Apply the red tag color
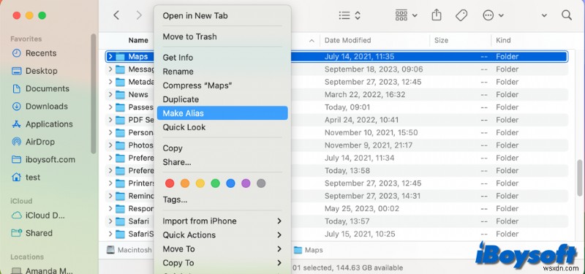This screenshot has height=274, width=585. [x=170, y=183]
